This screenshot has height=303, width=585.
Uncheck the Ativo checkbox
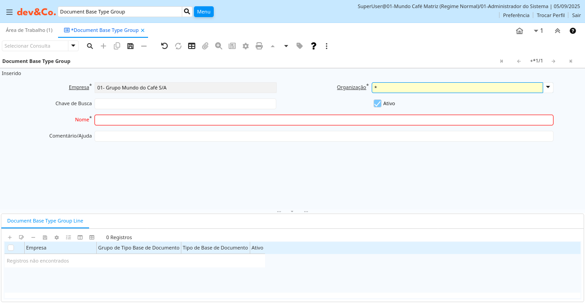[x=378, y=103]
